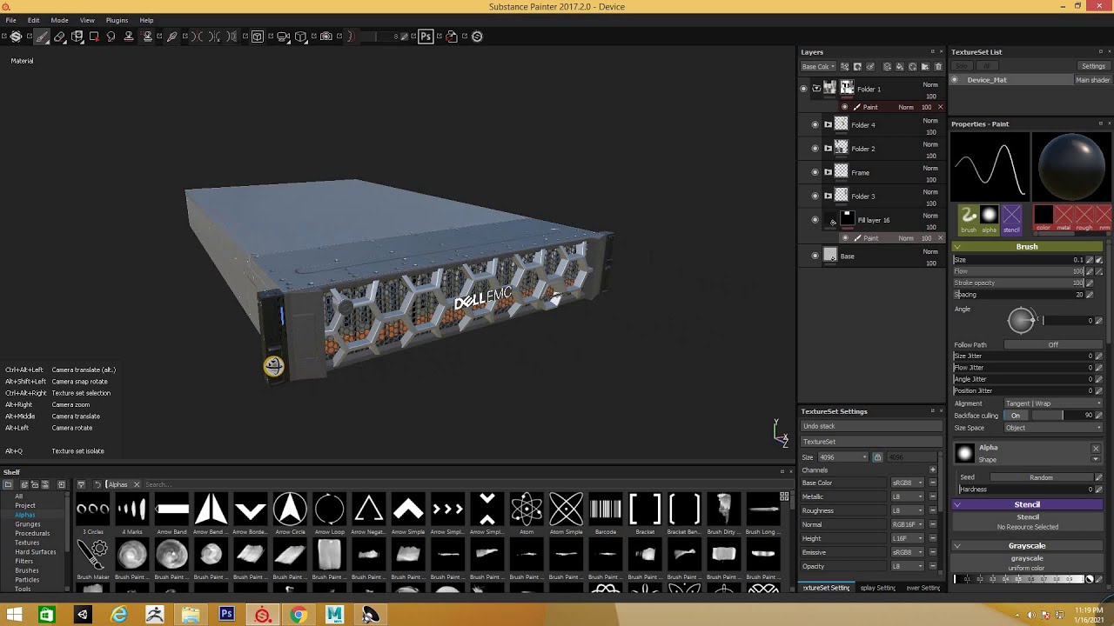Open Photoshop from the Windows taskbar
Viewport: 1114px width, 626px height.
tap(226, 616)
